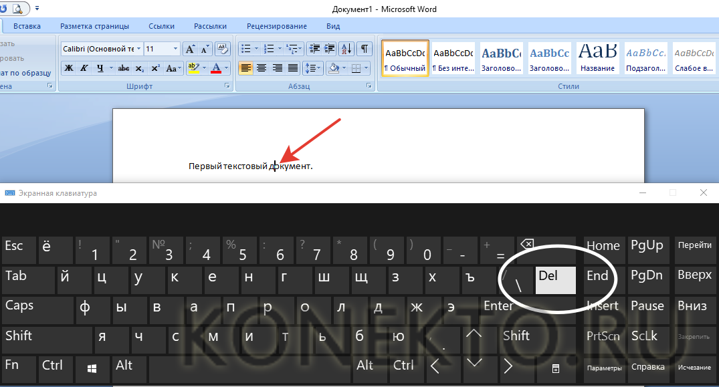The image size is (719, 387).
Task: Center-align the paragraph text
Action: click(262, 68)
